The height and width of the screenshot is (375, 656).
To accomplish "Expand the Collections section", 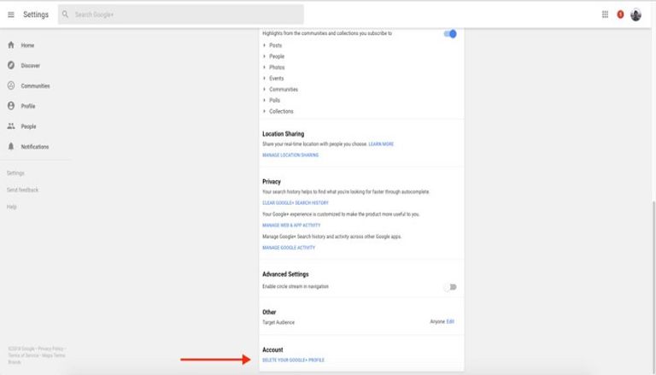I will tap(265, 111).
